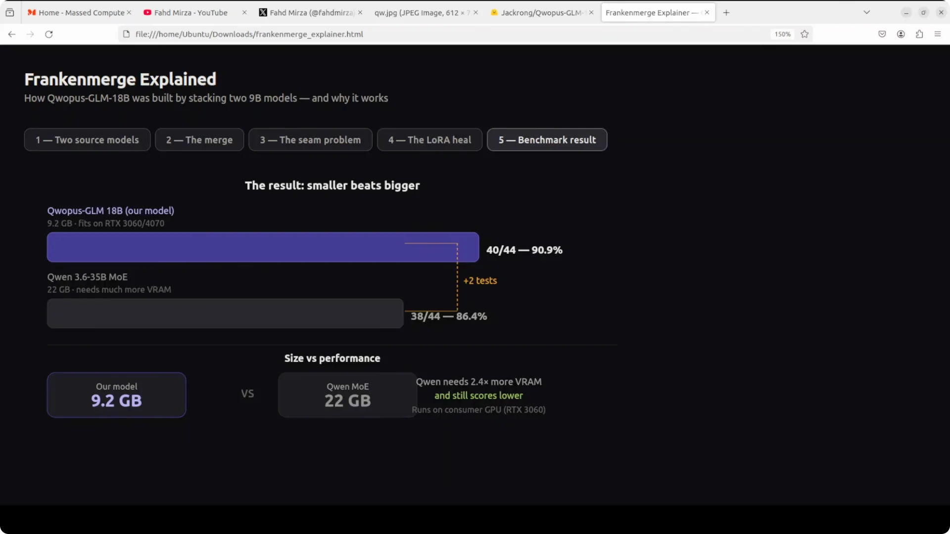Image resolution: width=950 pixels, height=534 pixels.
Task: Click the 'Size vs performance' heading
Action: [332, 358]
